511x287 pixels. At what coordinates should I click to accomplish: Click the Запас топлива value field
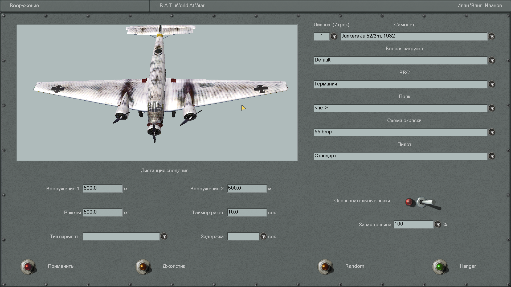pos(414,224)
